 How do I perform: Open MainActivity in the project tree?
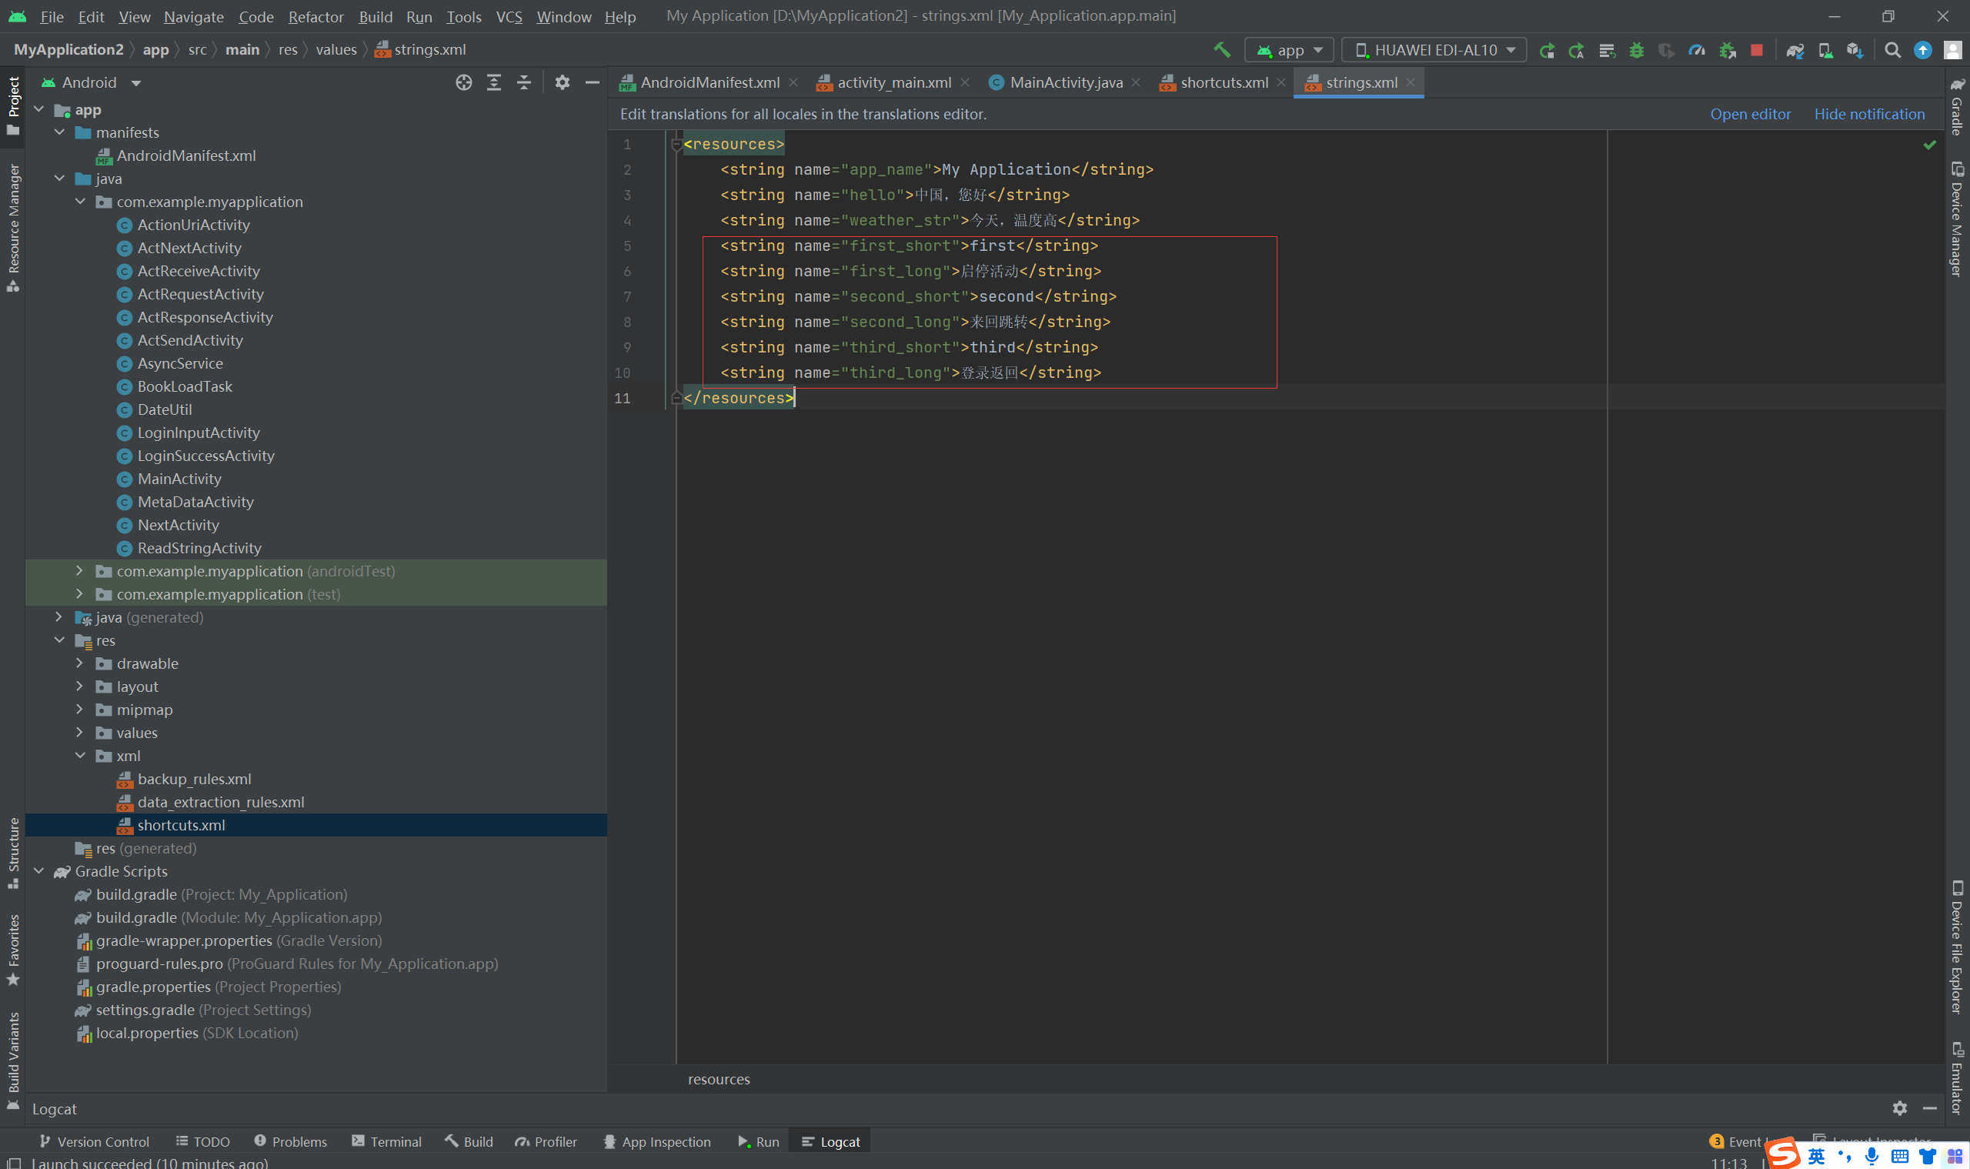(x=179, y=479)
